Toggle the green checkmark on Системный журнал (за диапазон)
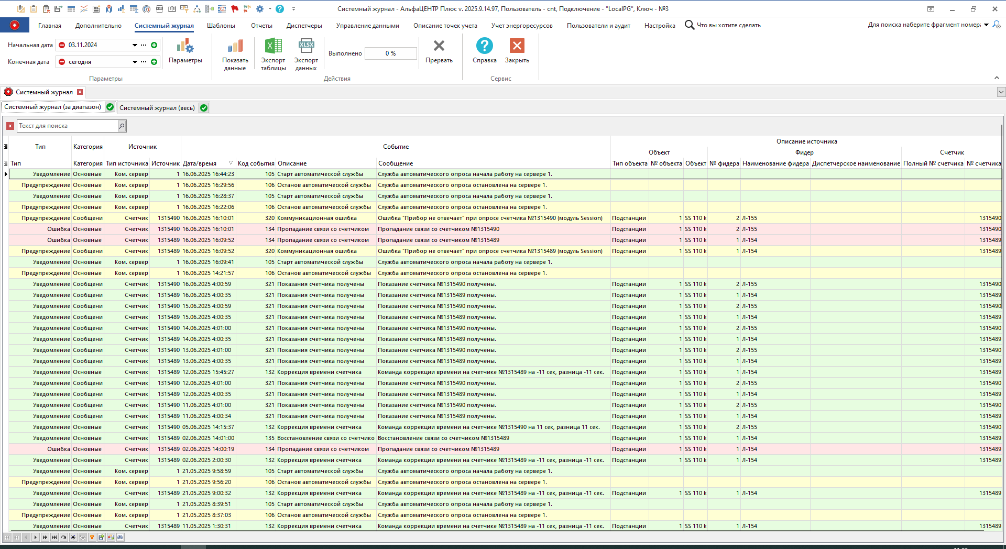This screenshot has width=1006, height=549. pos(110,107)
